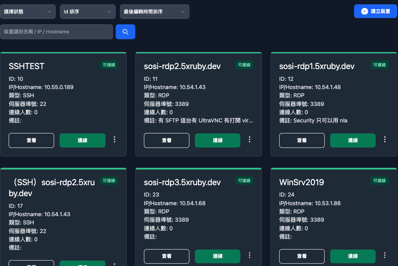
Task: Click the plus icon on 建立裝置
Action: [365, 11]
